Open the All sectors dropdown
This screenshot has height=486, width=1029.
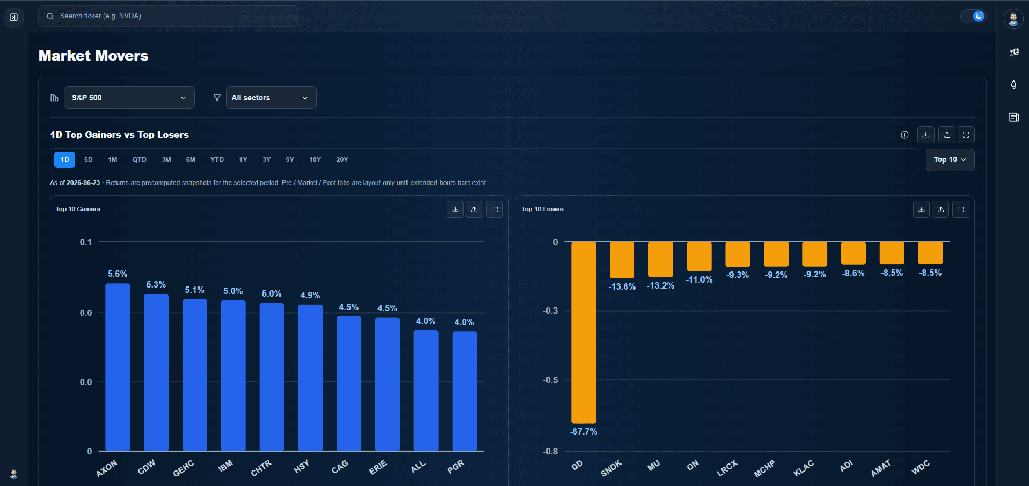[271, 98]
